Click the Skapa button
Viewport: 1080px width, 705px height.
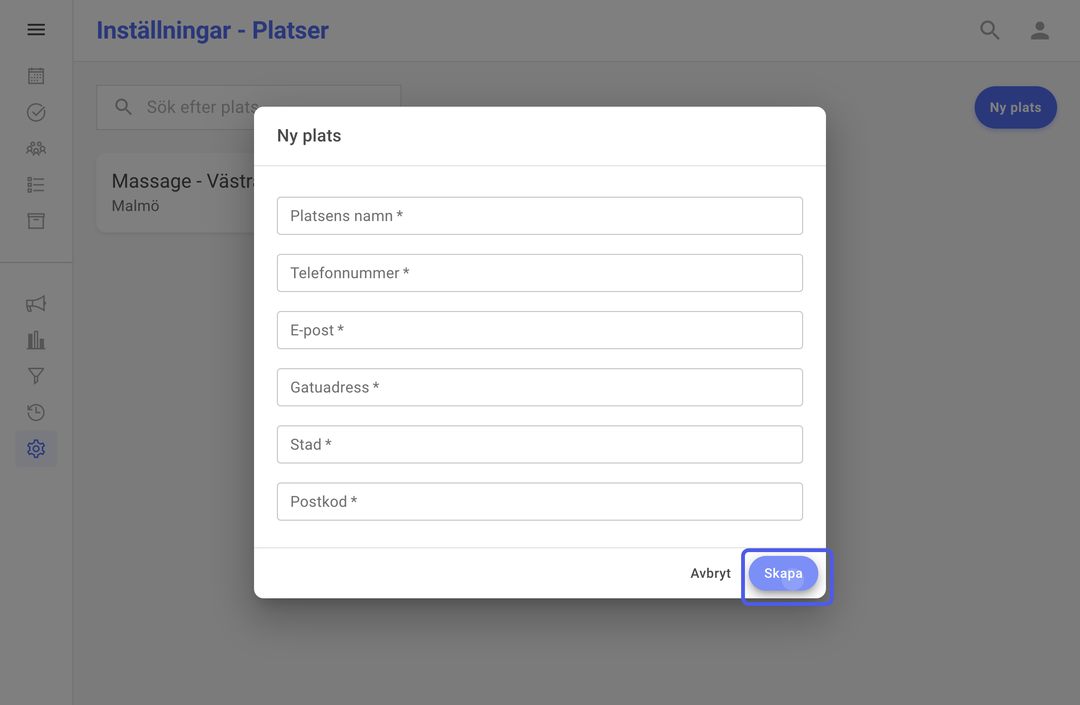[x=784, y=574]
